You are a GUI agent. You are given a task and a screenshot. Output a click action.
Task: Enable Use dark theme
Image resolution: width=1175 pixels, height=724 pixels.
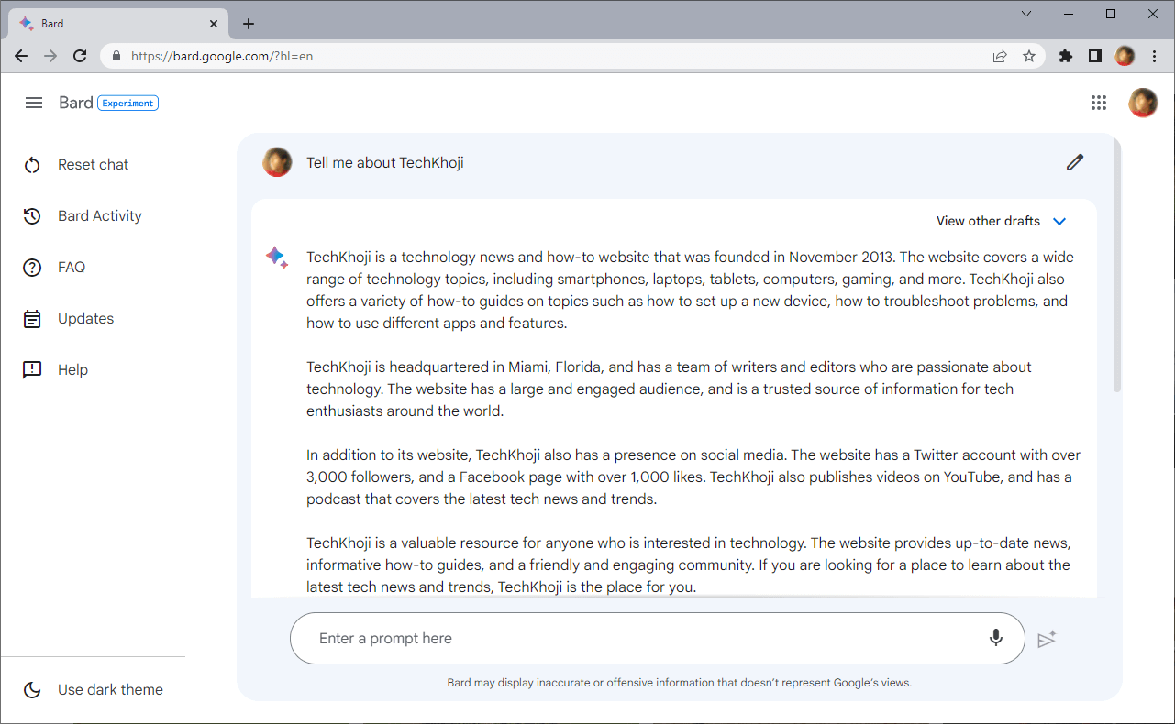coord(110,690)
